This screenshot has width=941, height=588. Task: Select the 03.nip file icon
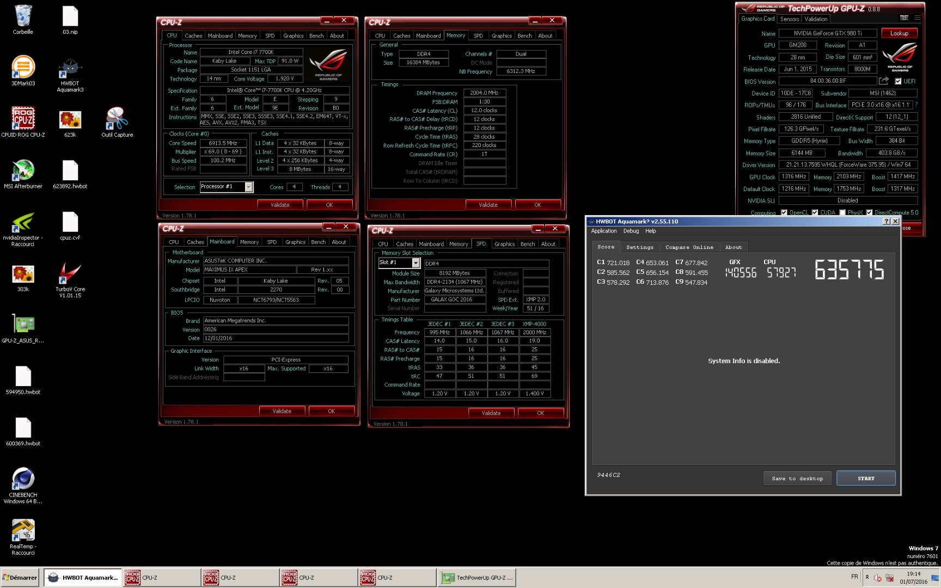click(x=70, y=20)
